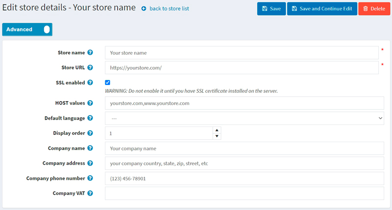392x210 pixels.
Task: Increase Display order with up arrow
Action: tap(217, 130)
